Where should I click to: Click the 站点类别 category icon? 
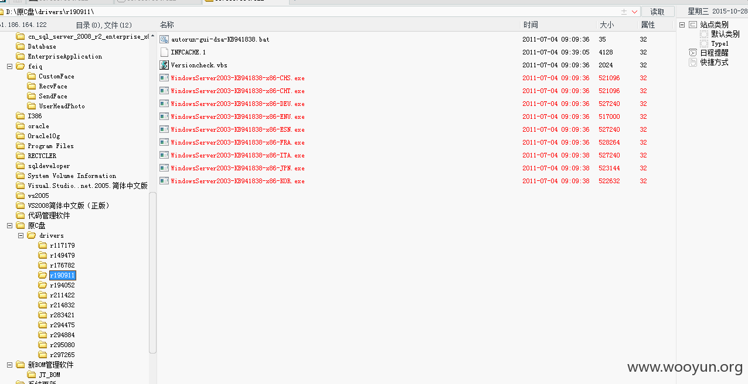point(693,25)
